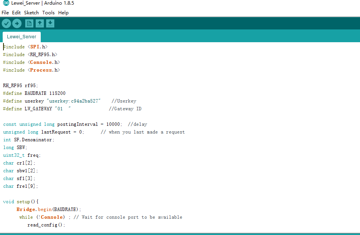Click the char fre1[9]; line
Screen dimensions: 360x235
click(21, 186)
